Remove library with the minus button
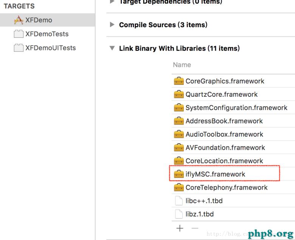 tap(194, 228)
